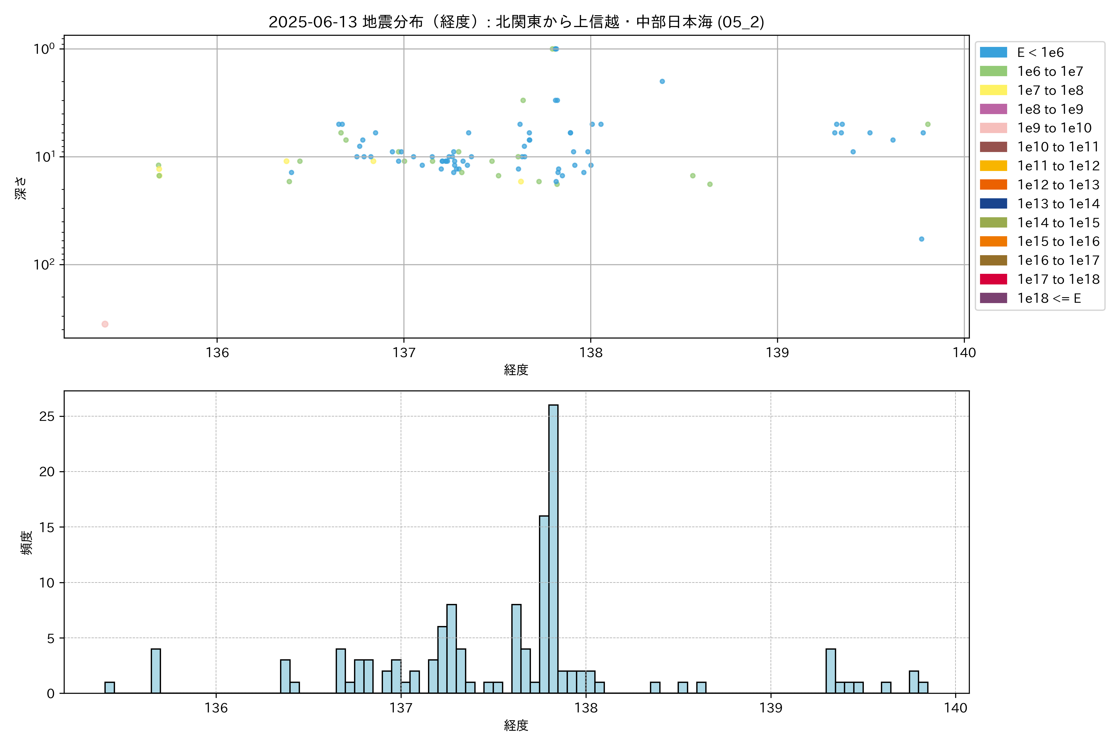Viewport: 1119px width, 746px height.
Task: Click the green 1e6 to 1e7 swatch
Action: click(x=993, y=71)
